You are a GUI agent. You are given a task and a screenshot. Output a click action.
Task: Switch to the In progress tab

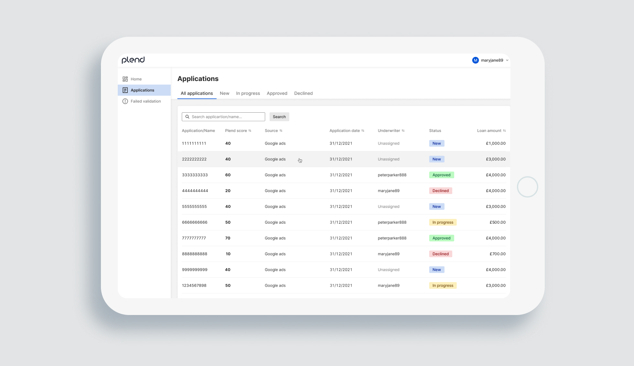pos(248,93)
